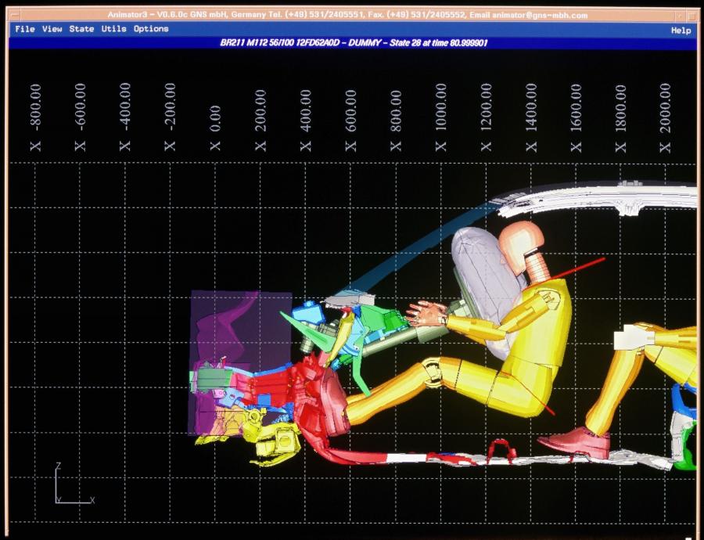Click the model title state info bar
704x540 pixels.
(354, 44)
